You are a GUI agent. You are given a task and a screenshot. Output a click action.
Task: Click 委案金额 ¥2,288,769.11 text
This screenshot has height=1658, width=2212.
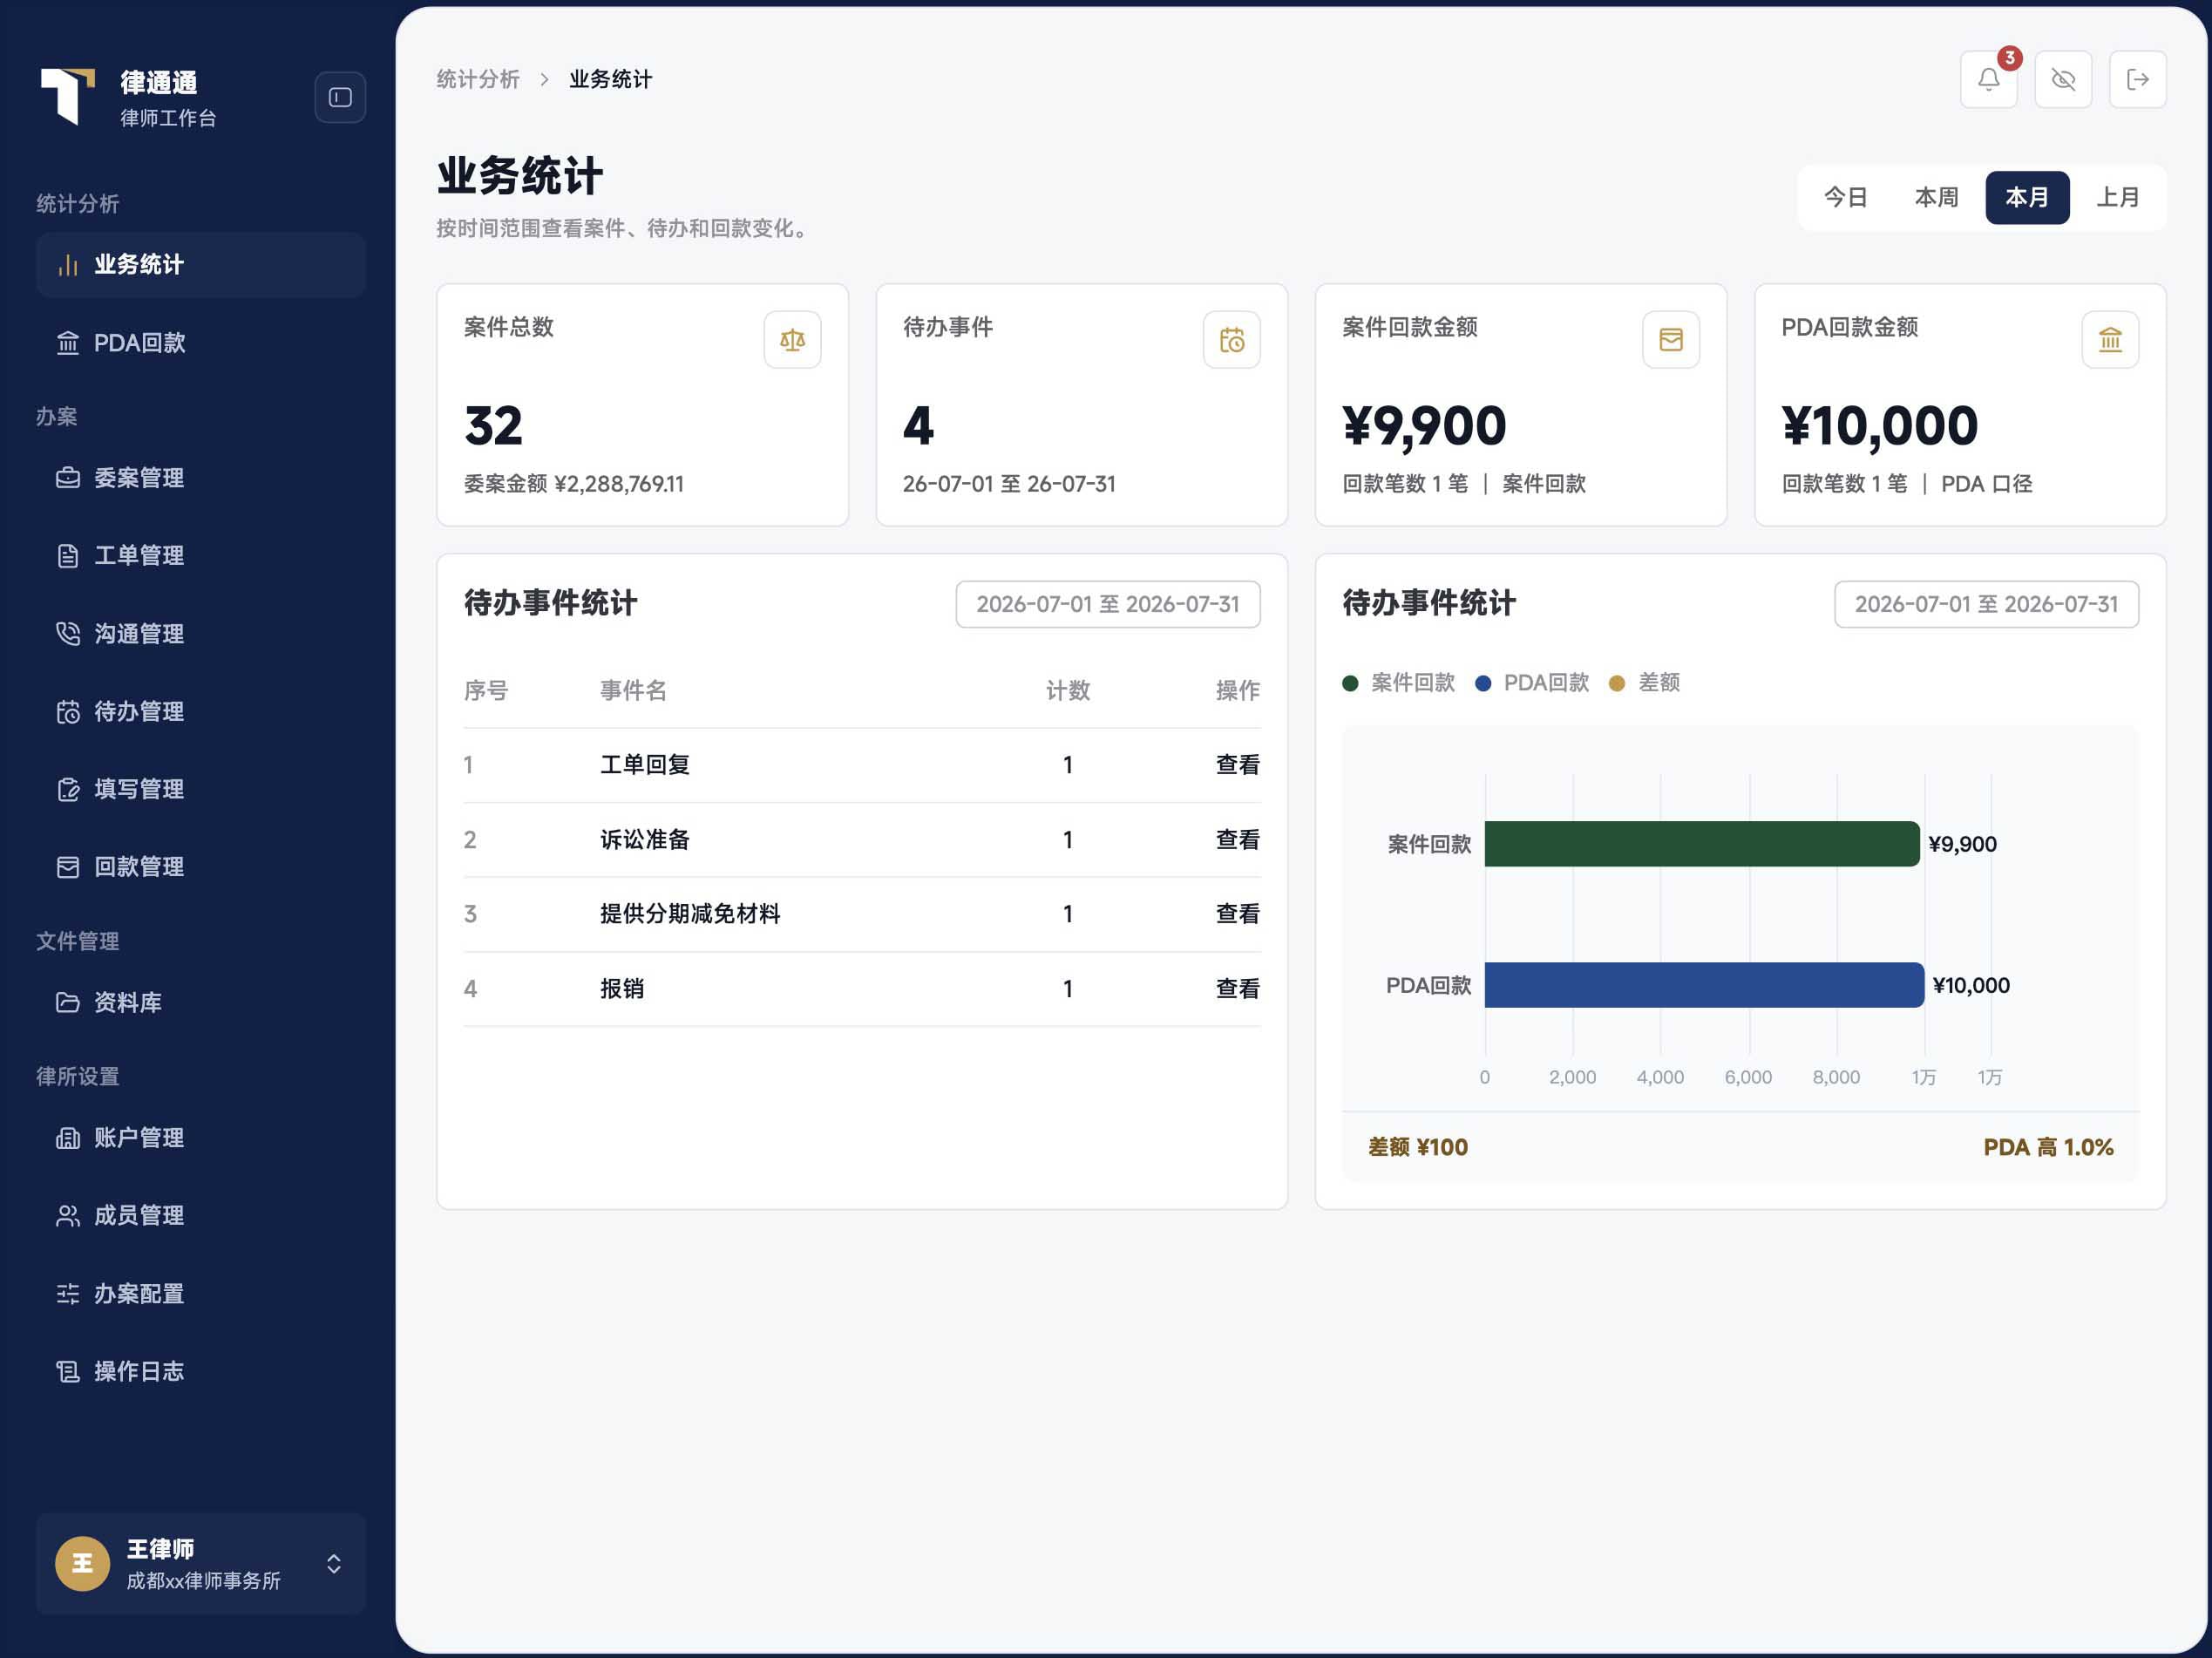click(x=574, y=485)
